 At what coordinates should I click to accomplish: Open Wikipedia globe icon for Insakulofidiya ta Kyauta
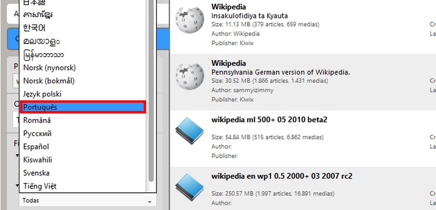[x=189, y=20]
